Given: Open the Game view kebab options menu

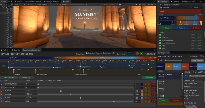Looking at the screenshot, I should [155, 2].
